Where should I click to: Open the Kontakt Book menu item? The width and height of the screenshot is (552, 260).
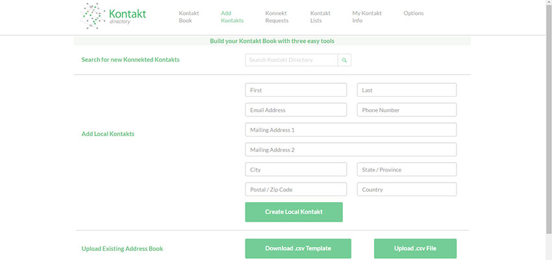point(189,17)
